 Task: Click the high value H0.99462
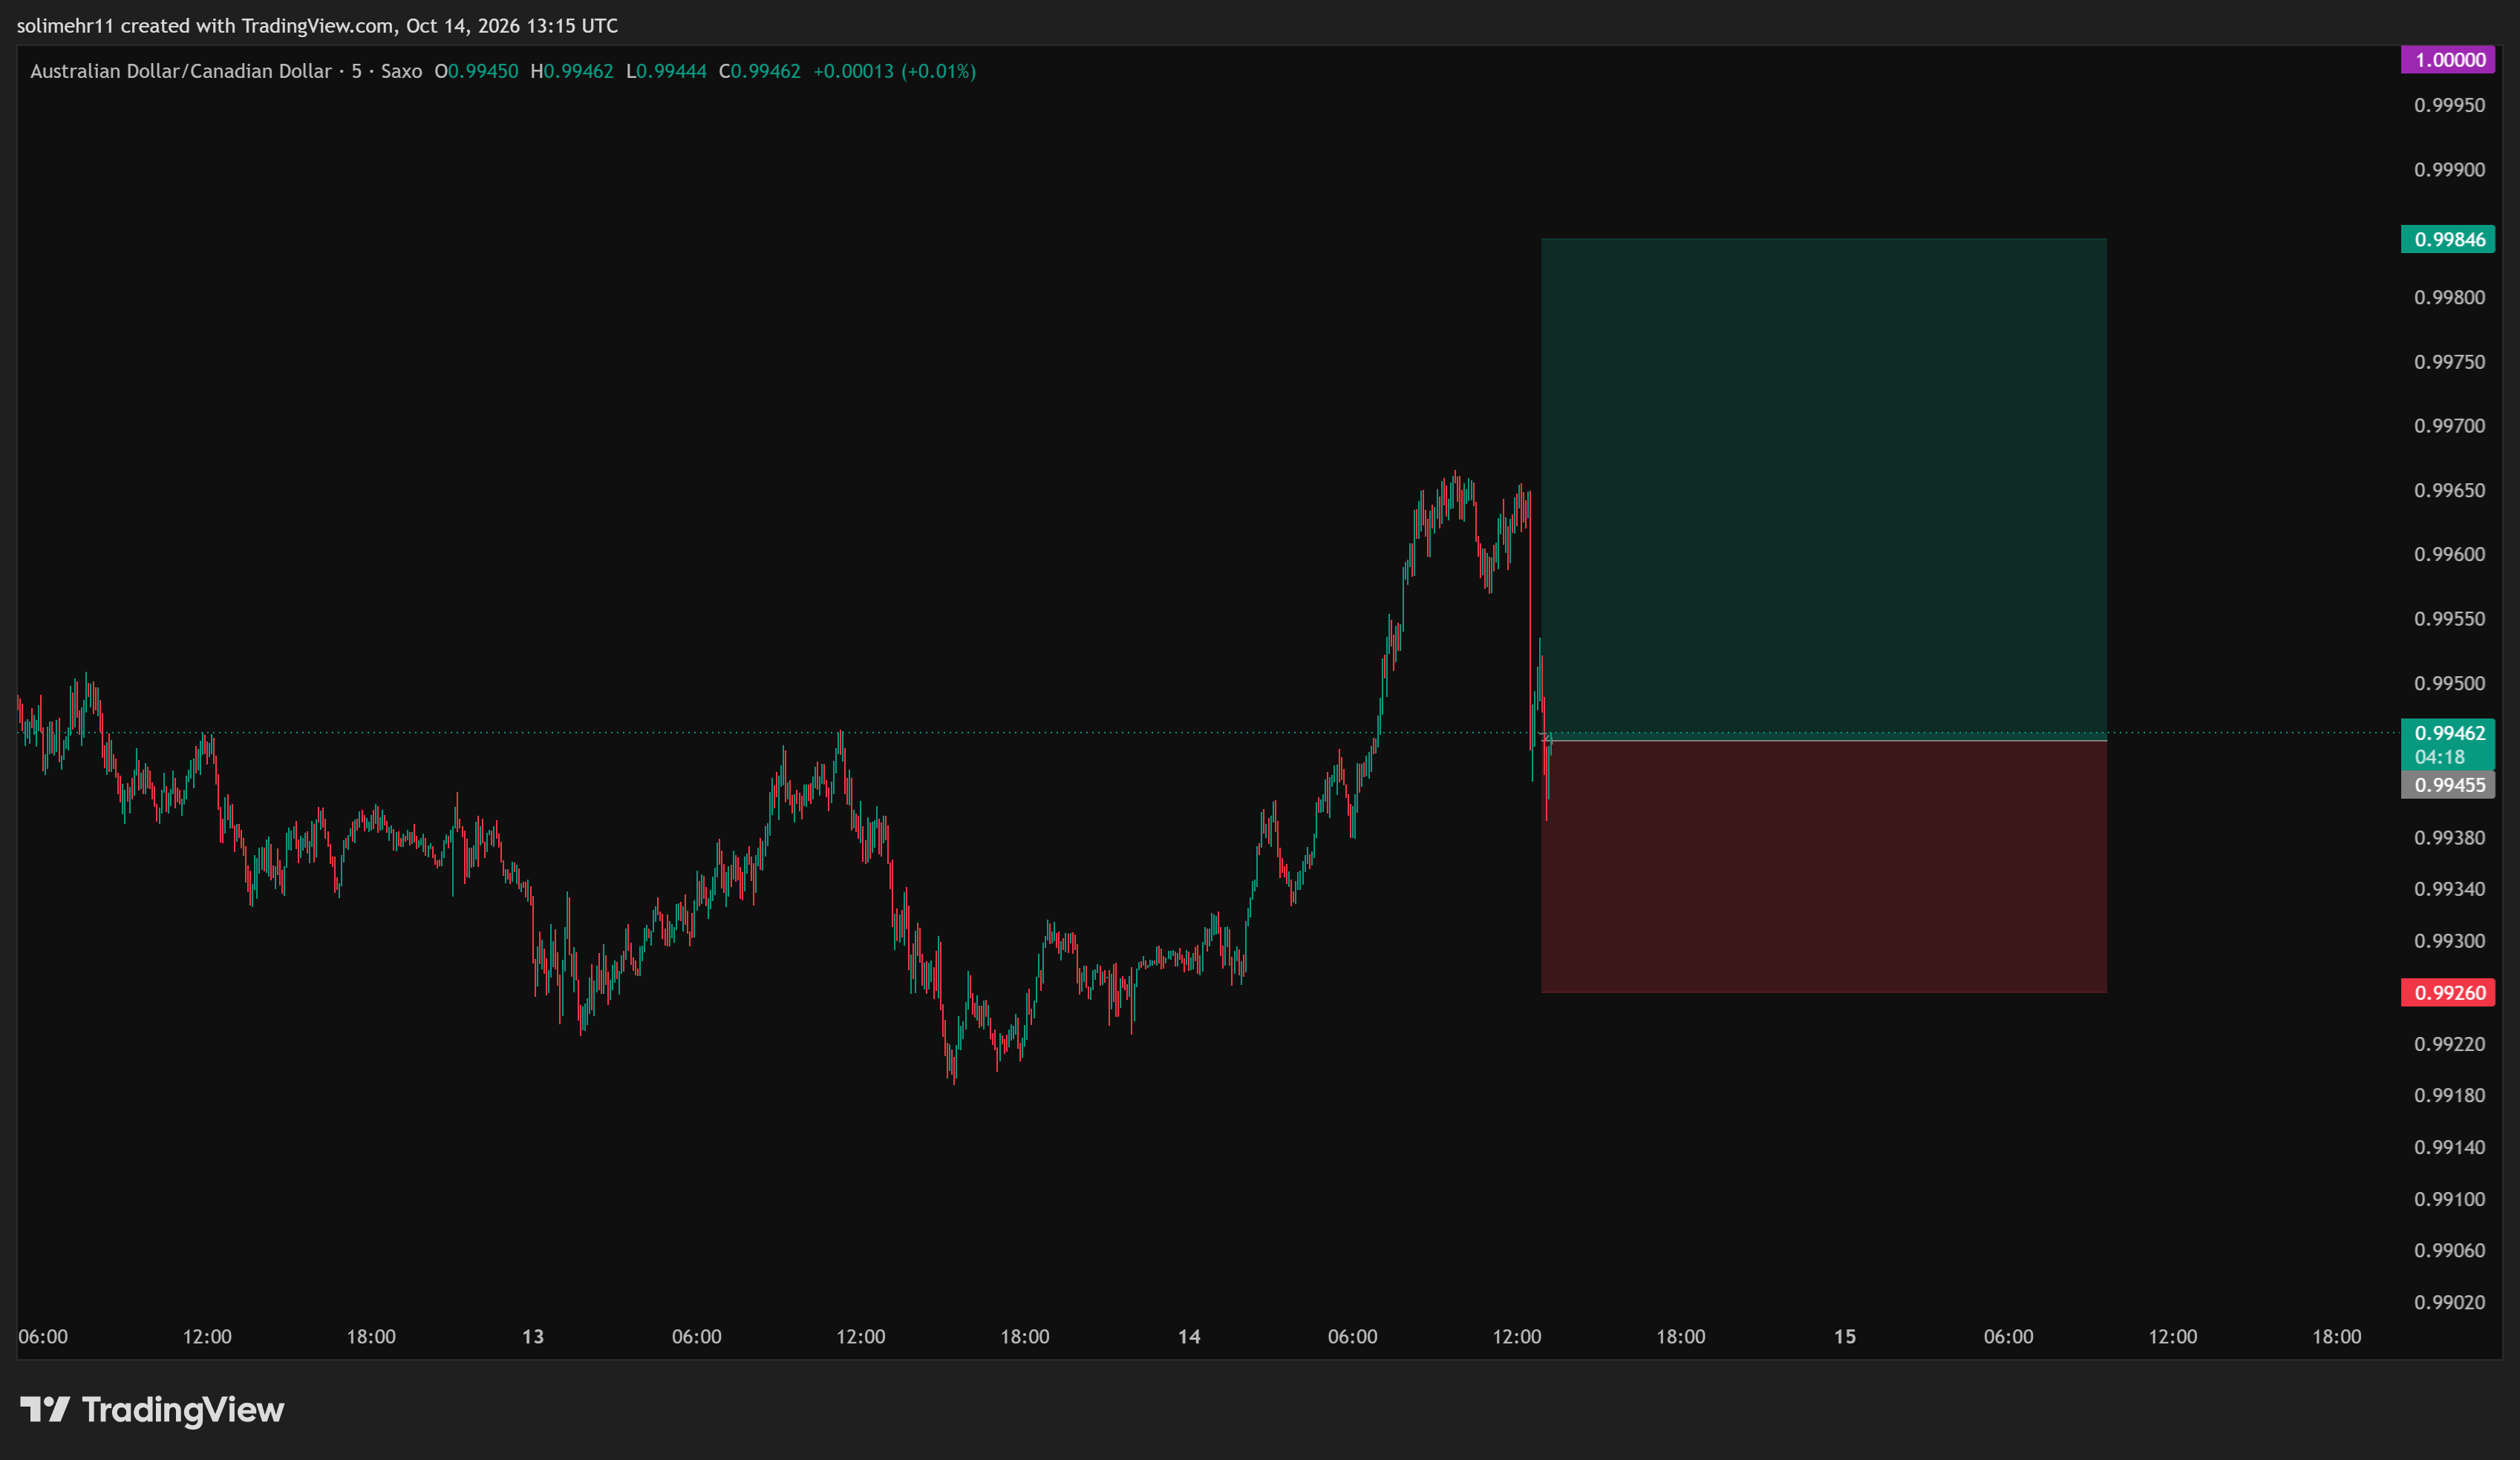click(571, 71)
